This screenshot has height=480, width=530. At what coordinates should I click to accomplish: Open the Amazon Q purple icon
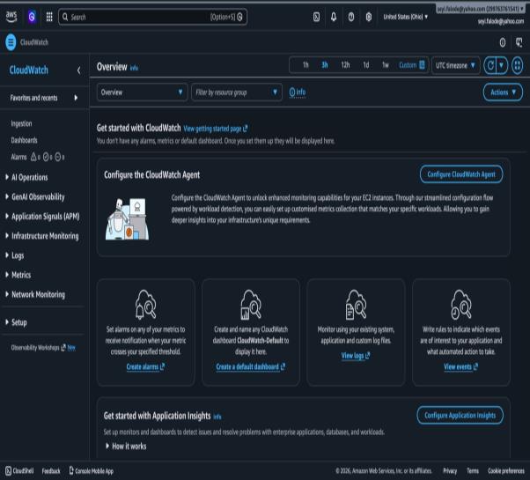click(x=32, y=16)
